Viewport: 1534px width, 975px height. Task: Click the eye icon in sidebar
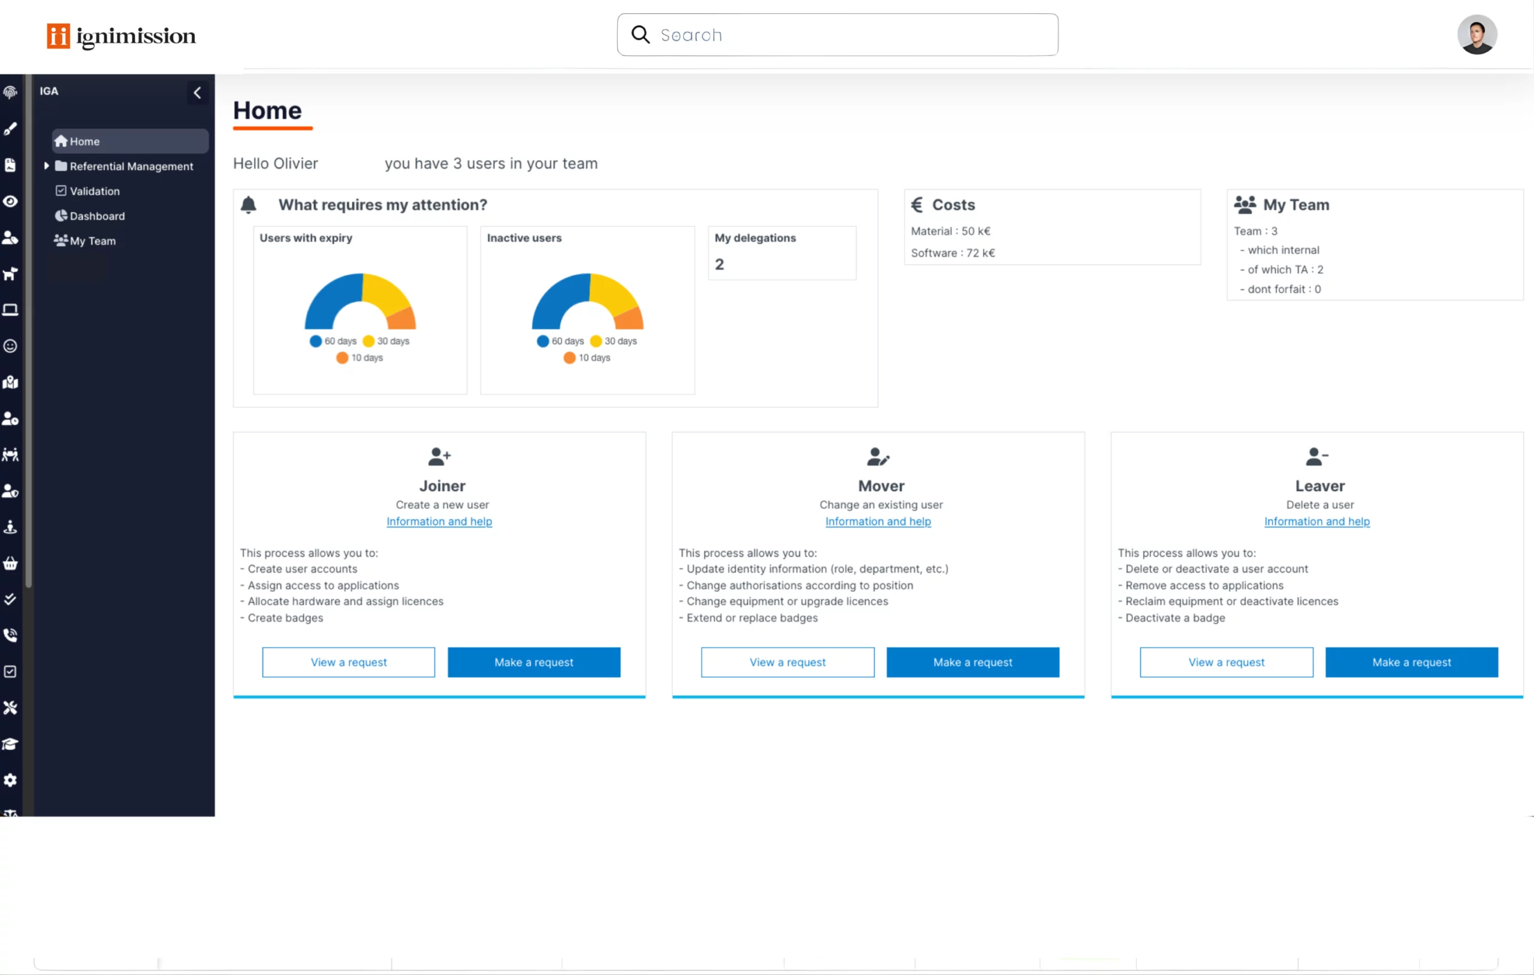pos(10,201)
